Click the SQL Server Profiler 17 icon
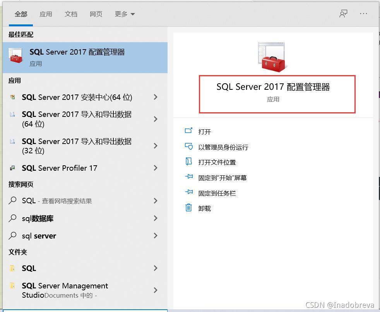 pos(12,168)
